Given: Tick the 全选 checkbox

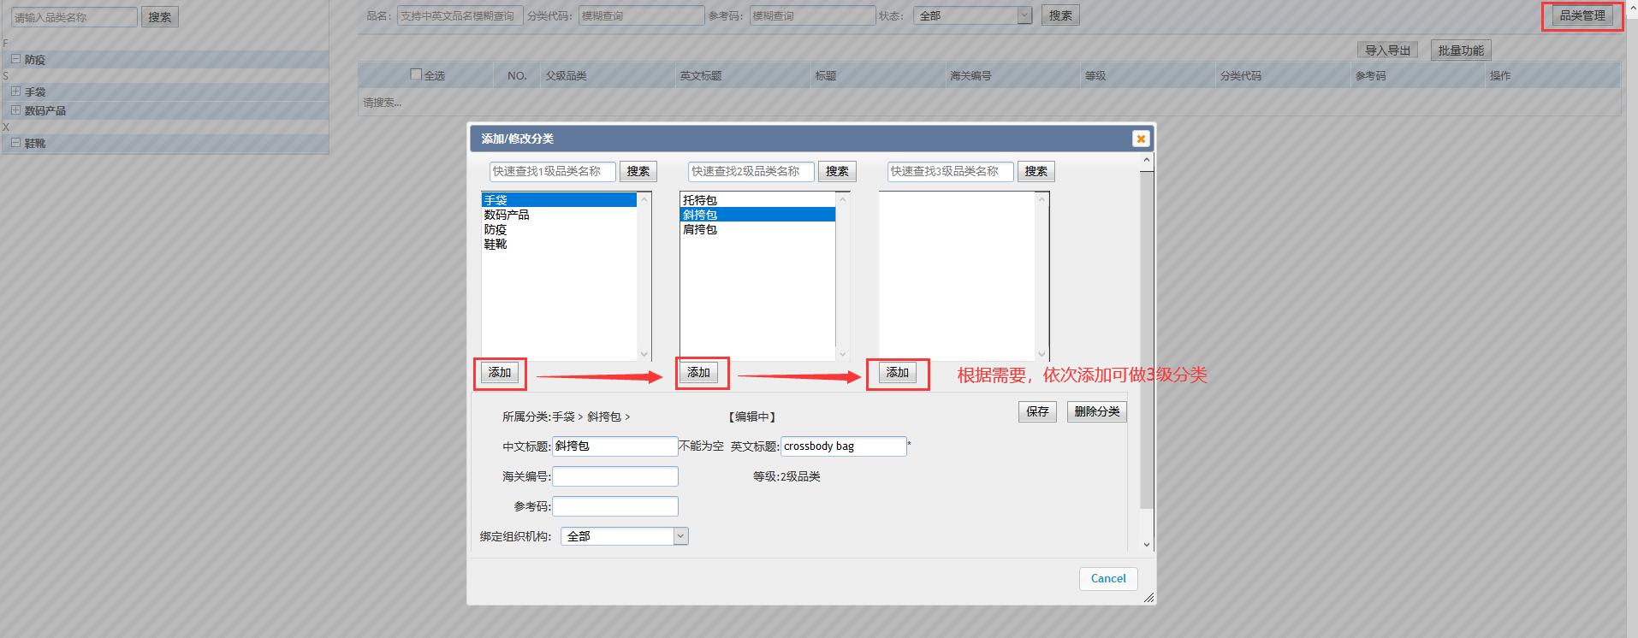Looking at the screenshot, I should coord(416,74).
